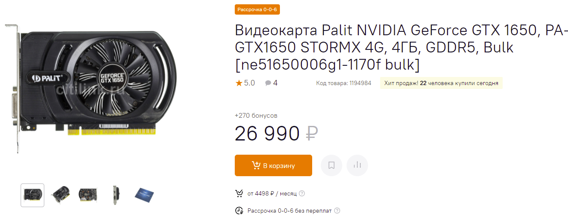568x220 pixels.
Task: Select the fifth blue box thumbnail
Action: [144, 195]
